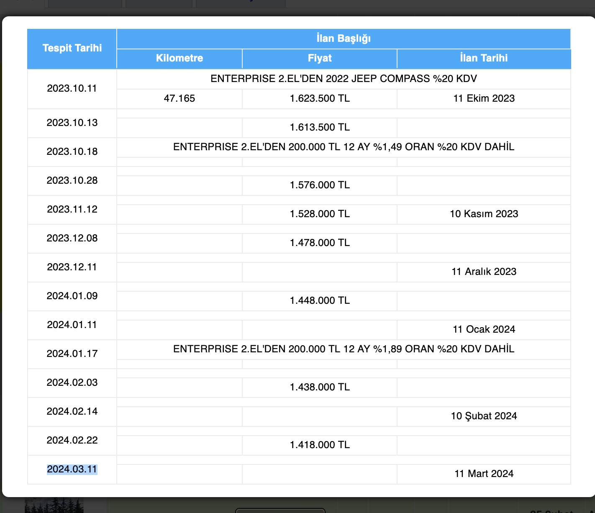Click the 1.438.000 TL price
The height and width of the screenshot is (513, 595).
320,387
